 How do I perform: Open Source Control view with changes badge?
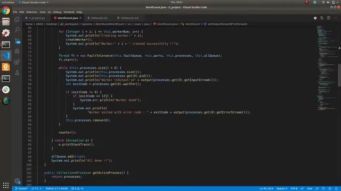pyautogui.click(x=17, y=41)
